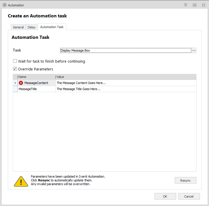
Task: Switch to the General tab
Action: click(x=18, y=27)
